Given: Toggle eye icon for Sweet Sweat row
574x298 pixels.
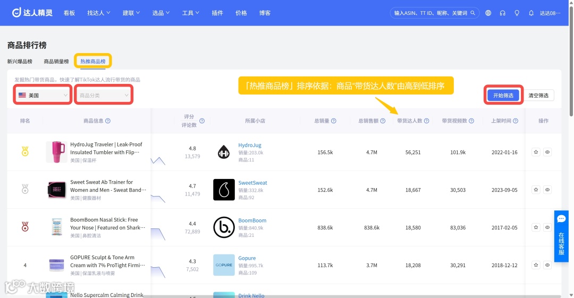Looking at the screenshot, I should point(547,190).
